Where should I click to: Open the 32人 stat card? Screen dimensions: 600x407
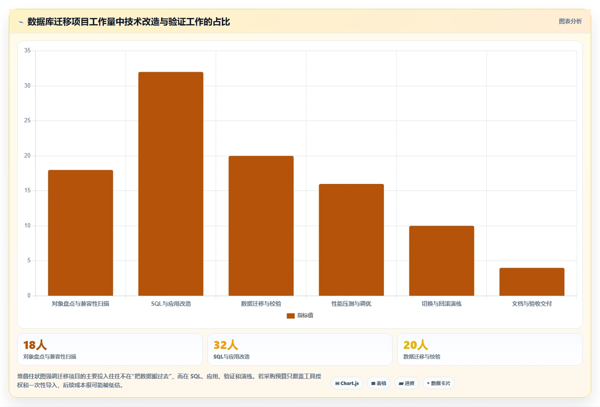(300, 349)
